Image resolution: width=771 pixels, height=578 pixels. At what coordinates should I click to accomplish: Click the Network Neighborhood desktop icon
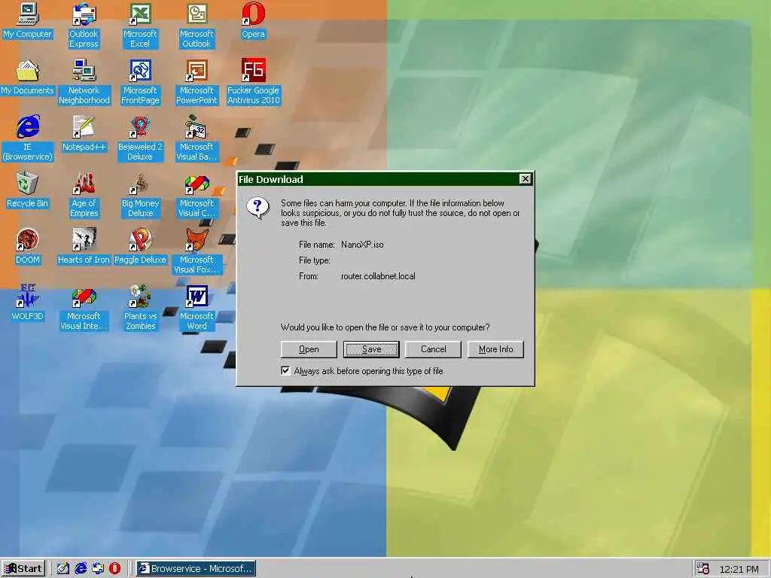tap(84, 82)
